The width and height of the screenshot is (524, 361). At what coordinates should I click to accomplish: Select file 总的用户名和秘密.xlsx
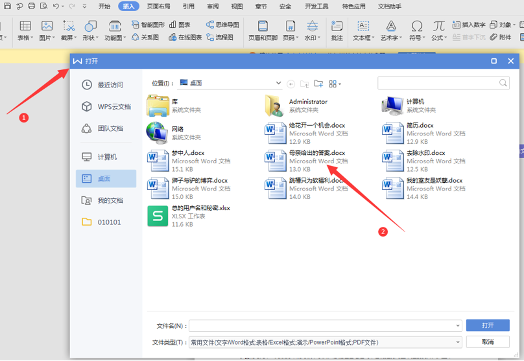[x=189, y=216]
